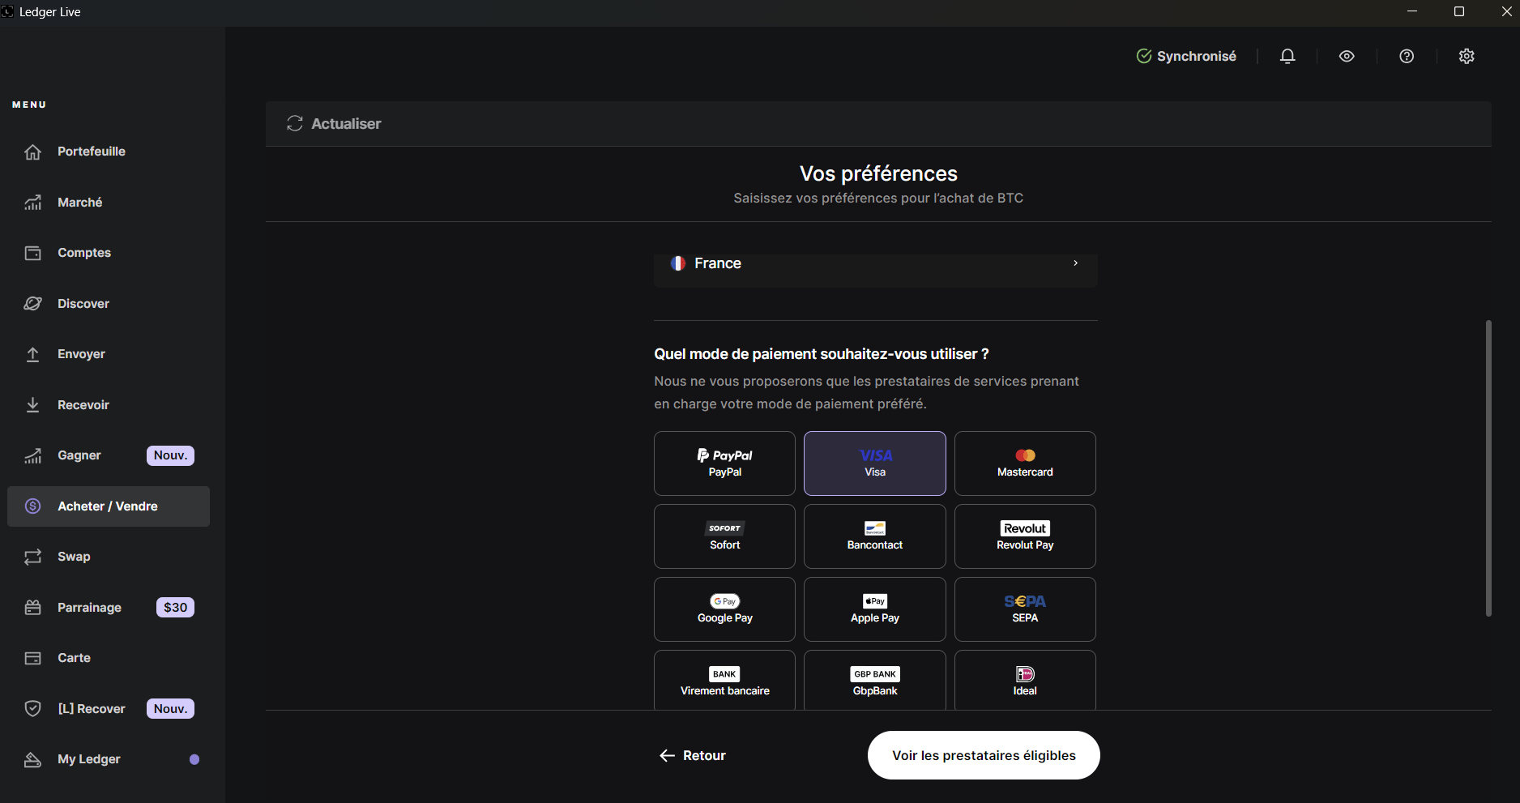Click the Retour back button
The width and height of the screenshot is (1520, 803).
tap(693, 755)
